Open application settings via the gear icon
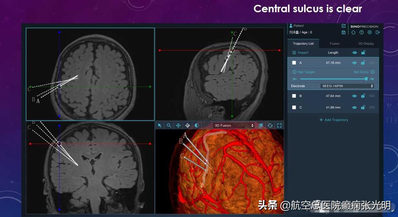398x217 pixels. pos(370,32)
